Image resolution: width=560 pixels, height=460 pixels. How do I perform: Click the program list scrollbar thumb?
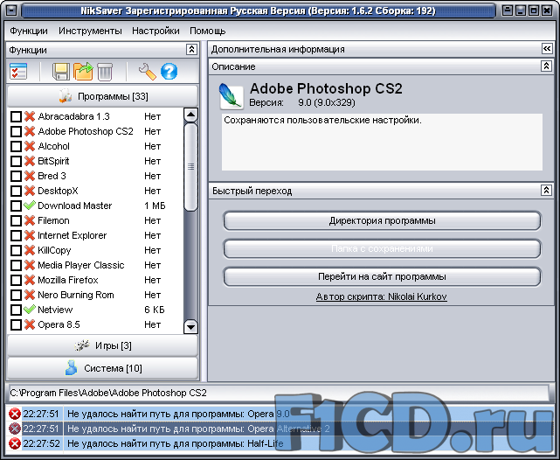pyautogui.click(x=190, y=167)
